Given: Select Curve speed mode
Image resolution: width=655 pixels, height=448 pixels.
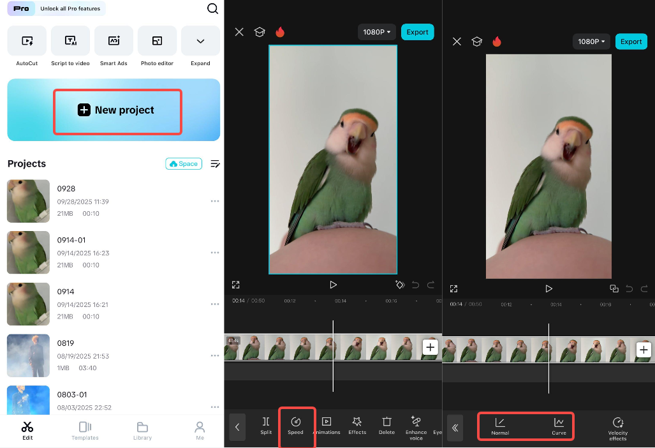Looking at the screenshot, I should 559,426.
